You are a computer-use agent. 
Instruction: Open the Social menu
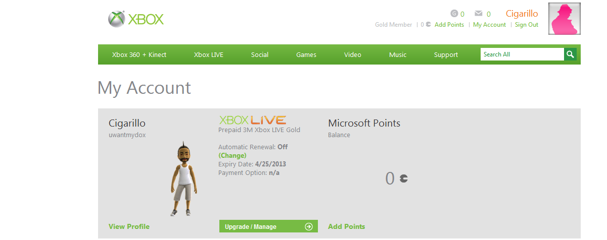[x=260, y=54]
